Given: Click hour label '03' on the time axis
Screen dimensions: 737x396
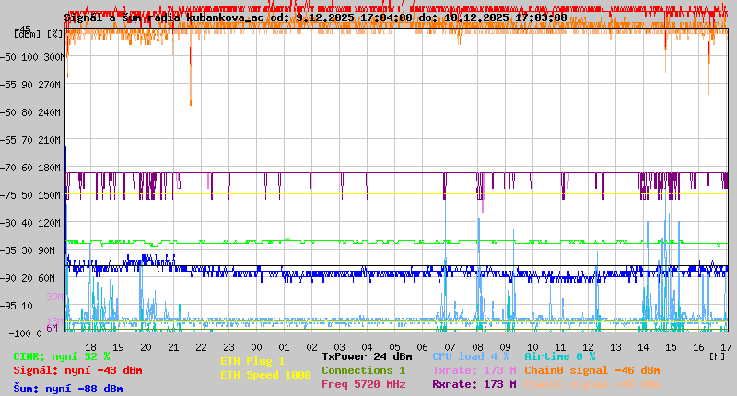Looking at the screenshot, I should tap(339, 347).
